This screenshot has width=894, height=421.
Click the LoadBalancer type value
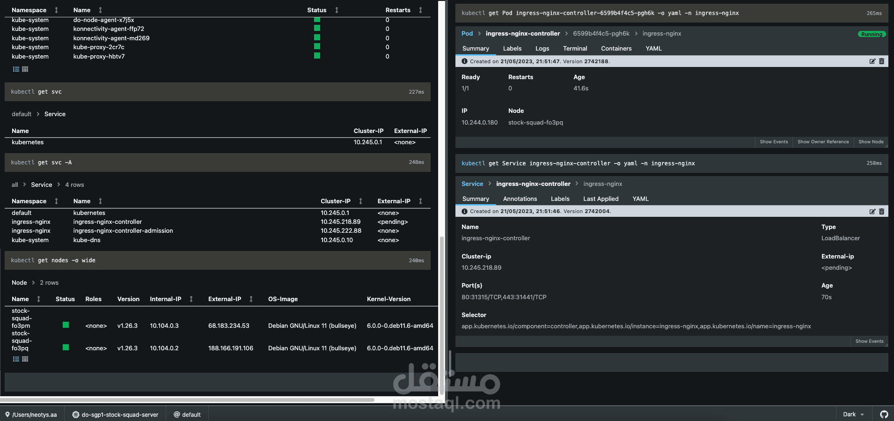[840, 238]
